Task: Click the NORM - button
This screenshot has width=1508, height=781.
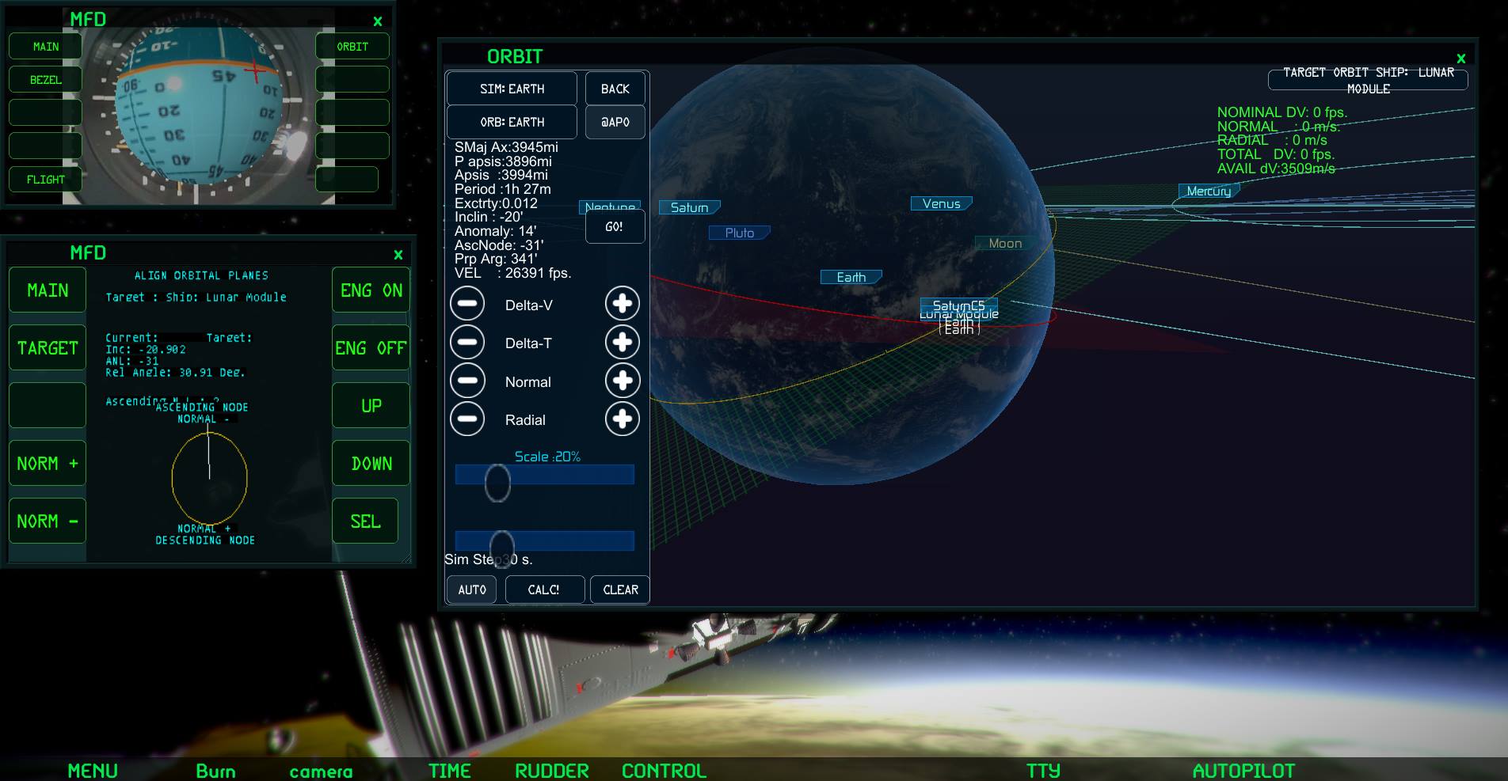Action: tap(48, 521)
